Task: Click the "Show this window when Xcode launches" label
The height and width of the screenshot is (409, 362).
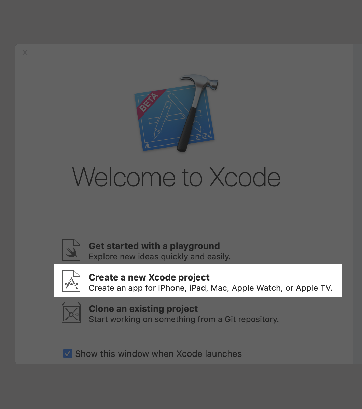Action: pos(158,354)
